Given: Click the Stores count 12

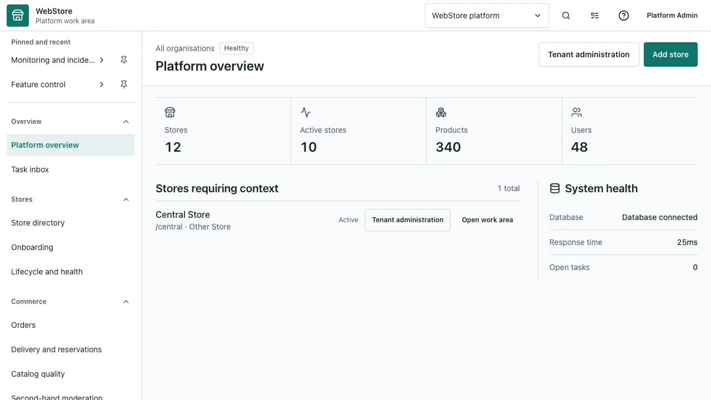Looking at the screenshot, I should coord(173,147).
